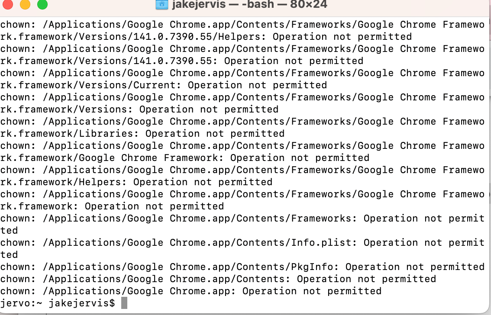Click the window title 'jakejervis — -bash — 80×24'

pos(249,4)
